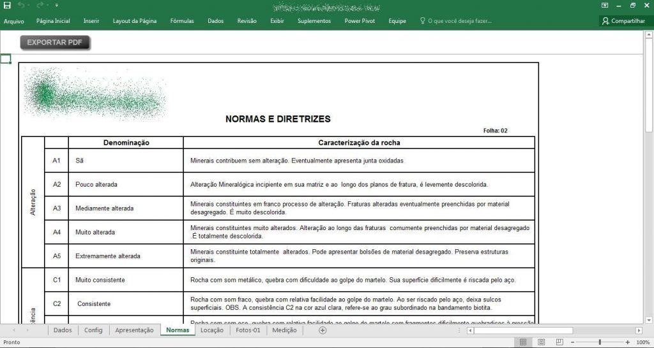Open the Dados ribbon tab

pyautogui.click(x=216, y=21)
